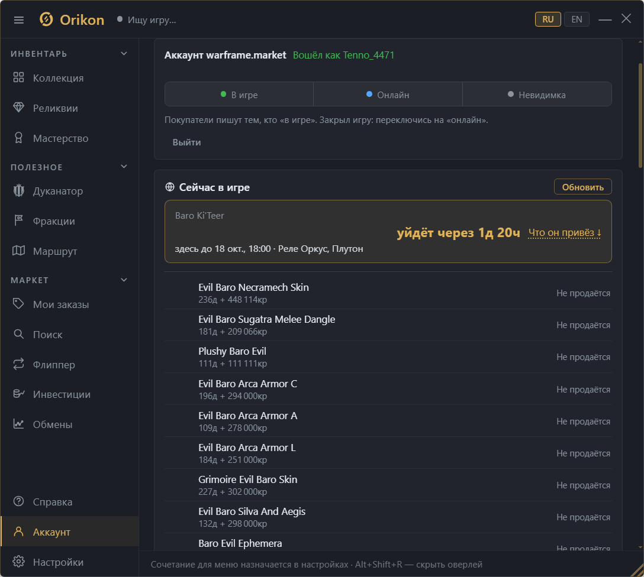Viewport: 644px width, 577px height.
Task: Minimize the Orikon window
Action: pos(604,20)
